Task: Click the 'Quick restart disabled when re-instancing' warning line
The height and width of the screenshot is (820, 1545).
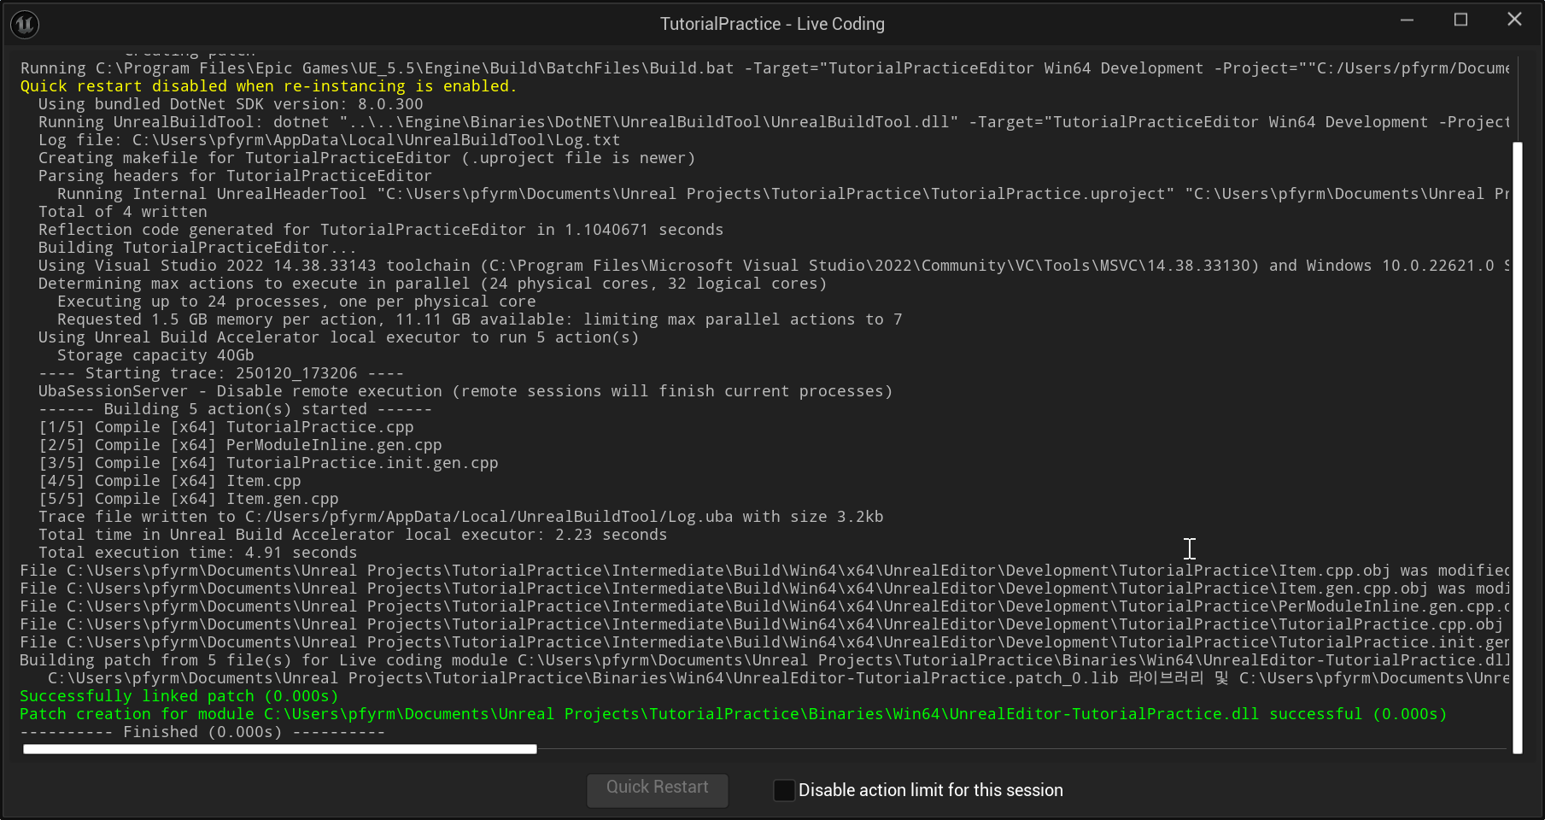Action: pyautogui.click(x=268, y=86)
